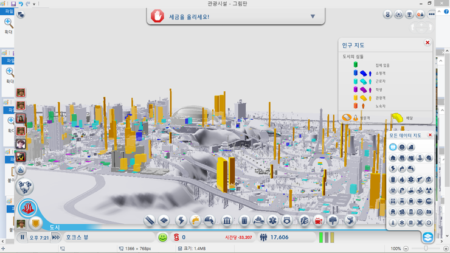The height and width of the screenshot is (253, 450).
Task: Undo the last Paint action
Action: tap(21, 4)
